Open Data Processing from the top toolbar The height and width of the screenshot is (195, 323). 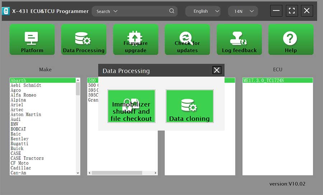[84, 40]
